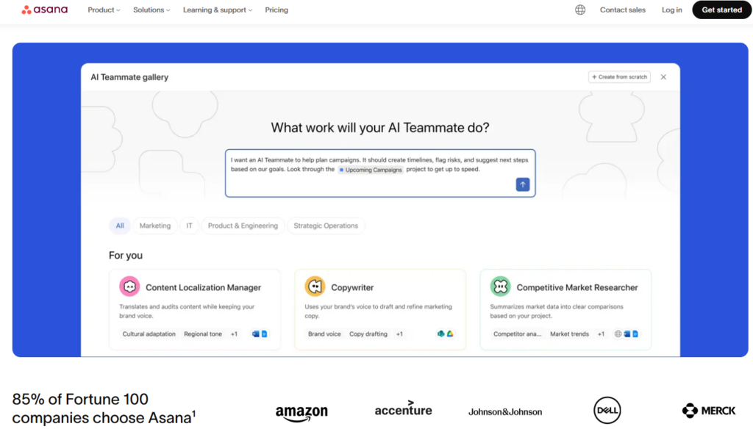This screenshot has height=443, width=753.
Task: Click the Google Drive icon in Copywriter card
Action: click(x=450, y=334)
